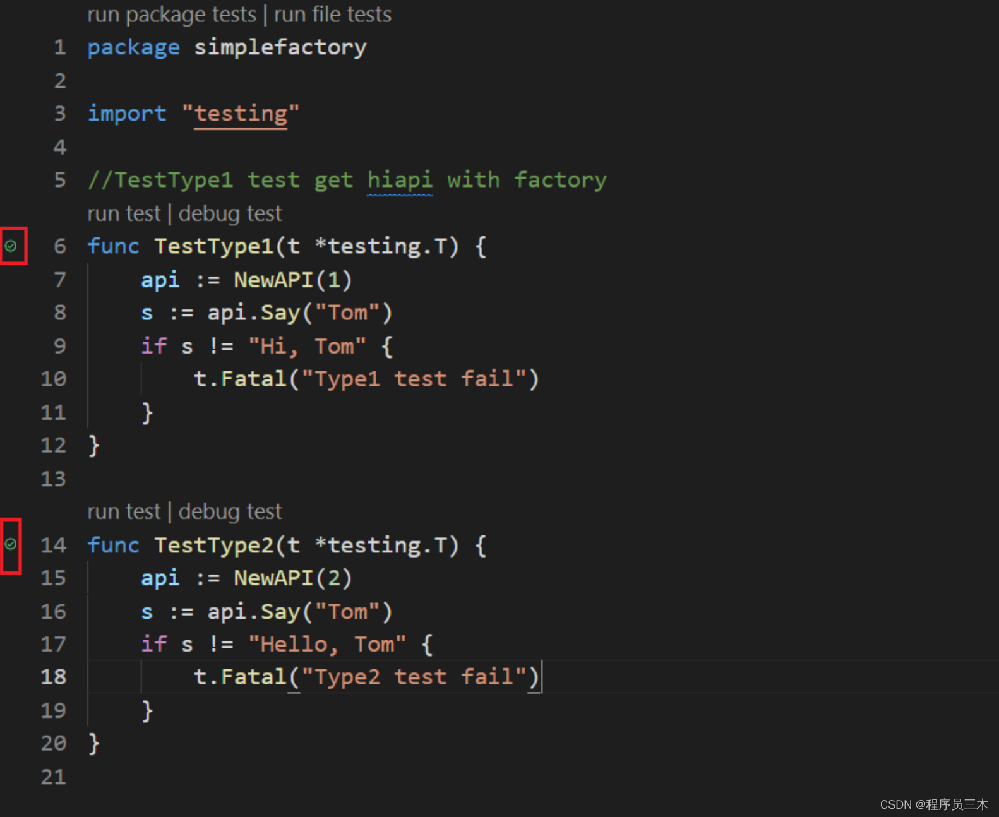
Task: Click the word 'simplefactory' in package line
Action: pos(280,47)
